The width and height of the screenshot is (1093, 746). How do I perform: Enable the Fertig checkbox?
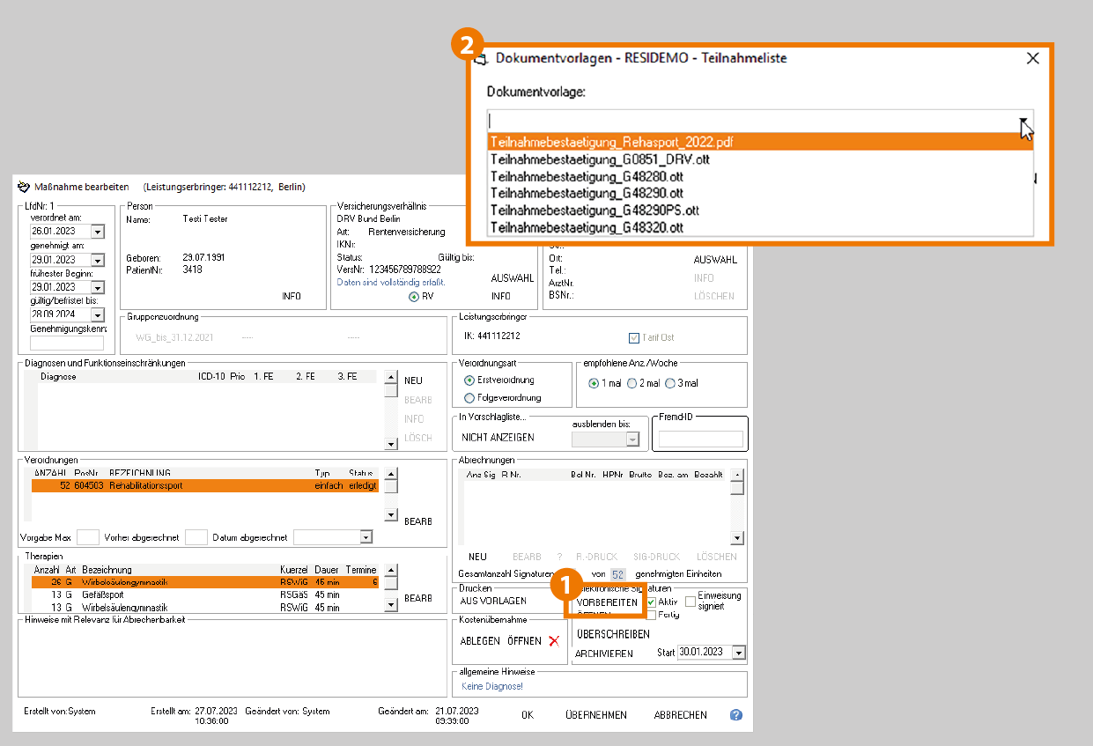(651, 615)
